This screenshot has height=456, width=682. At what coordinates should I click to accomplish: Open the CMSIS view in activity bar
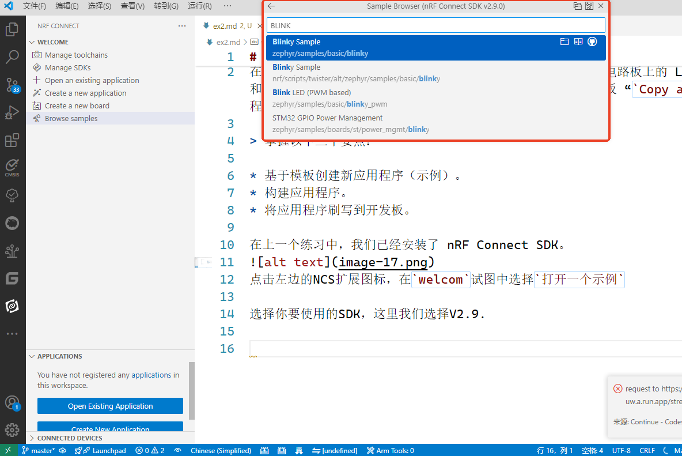(12, 168)
